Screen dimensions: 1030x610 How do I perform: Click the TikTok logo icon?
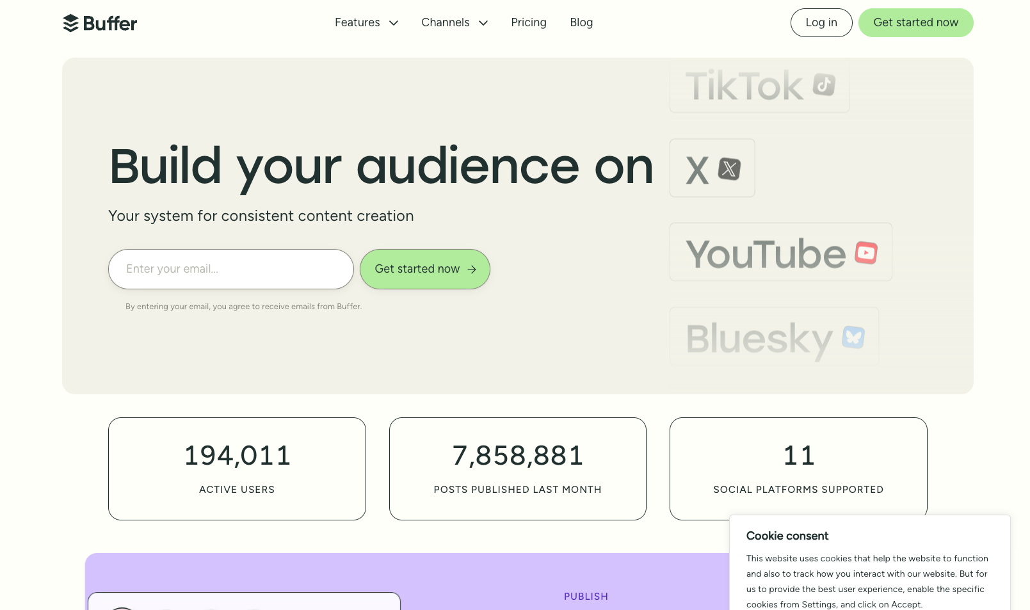click(824, 84)
